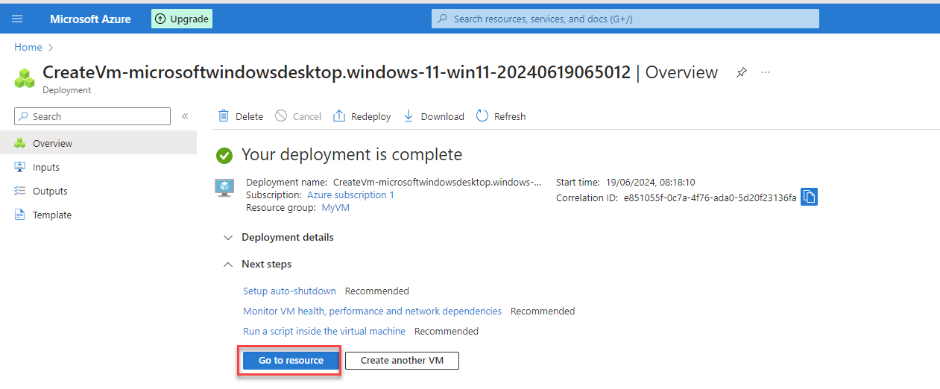The image size is (940, 389).
Task: Click Go to resource button
Action: pos(291,360)
